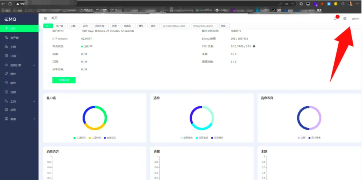Reload the page in the browser
This screenshot has height=180, width=363.
click(x=10, y=4)
